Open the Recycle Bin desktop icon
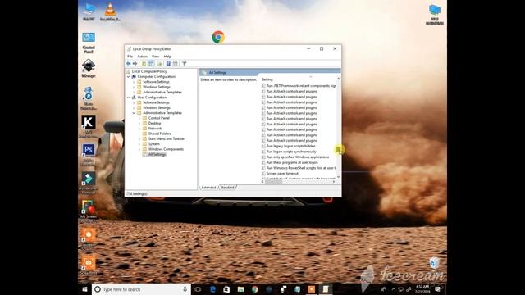 pos(434,264)
